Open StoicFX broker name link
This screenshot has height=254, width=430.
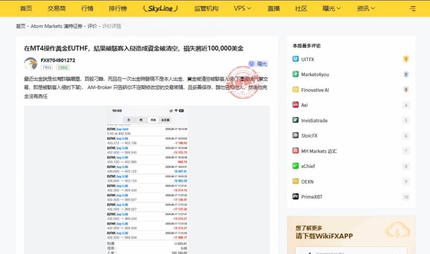[x=309, y=136]
